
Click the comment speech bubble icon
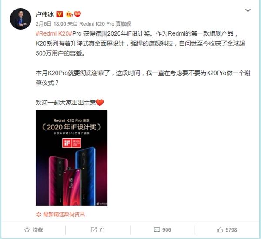coord(157,230)
